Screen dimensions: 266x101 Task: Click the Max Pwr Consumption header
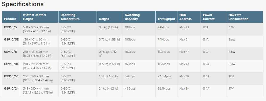click(x=238, y=17)
